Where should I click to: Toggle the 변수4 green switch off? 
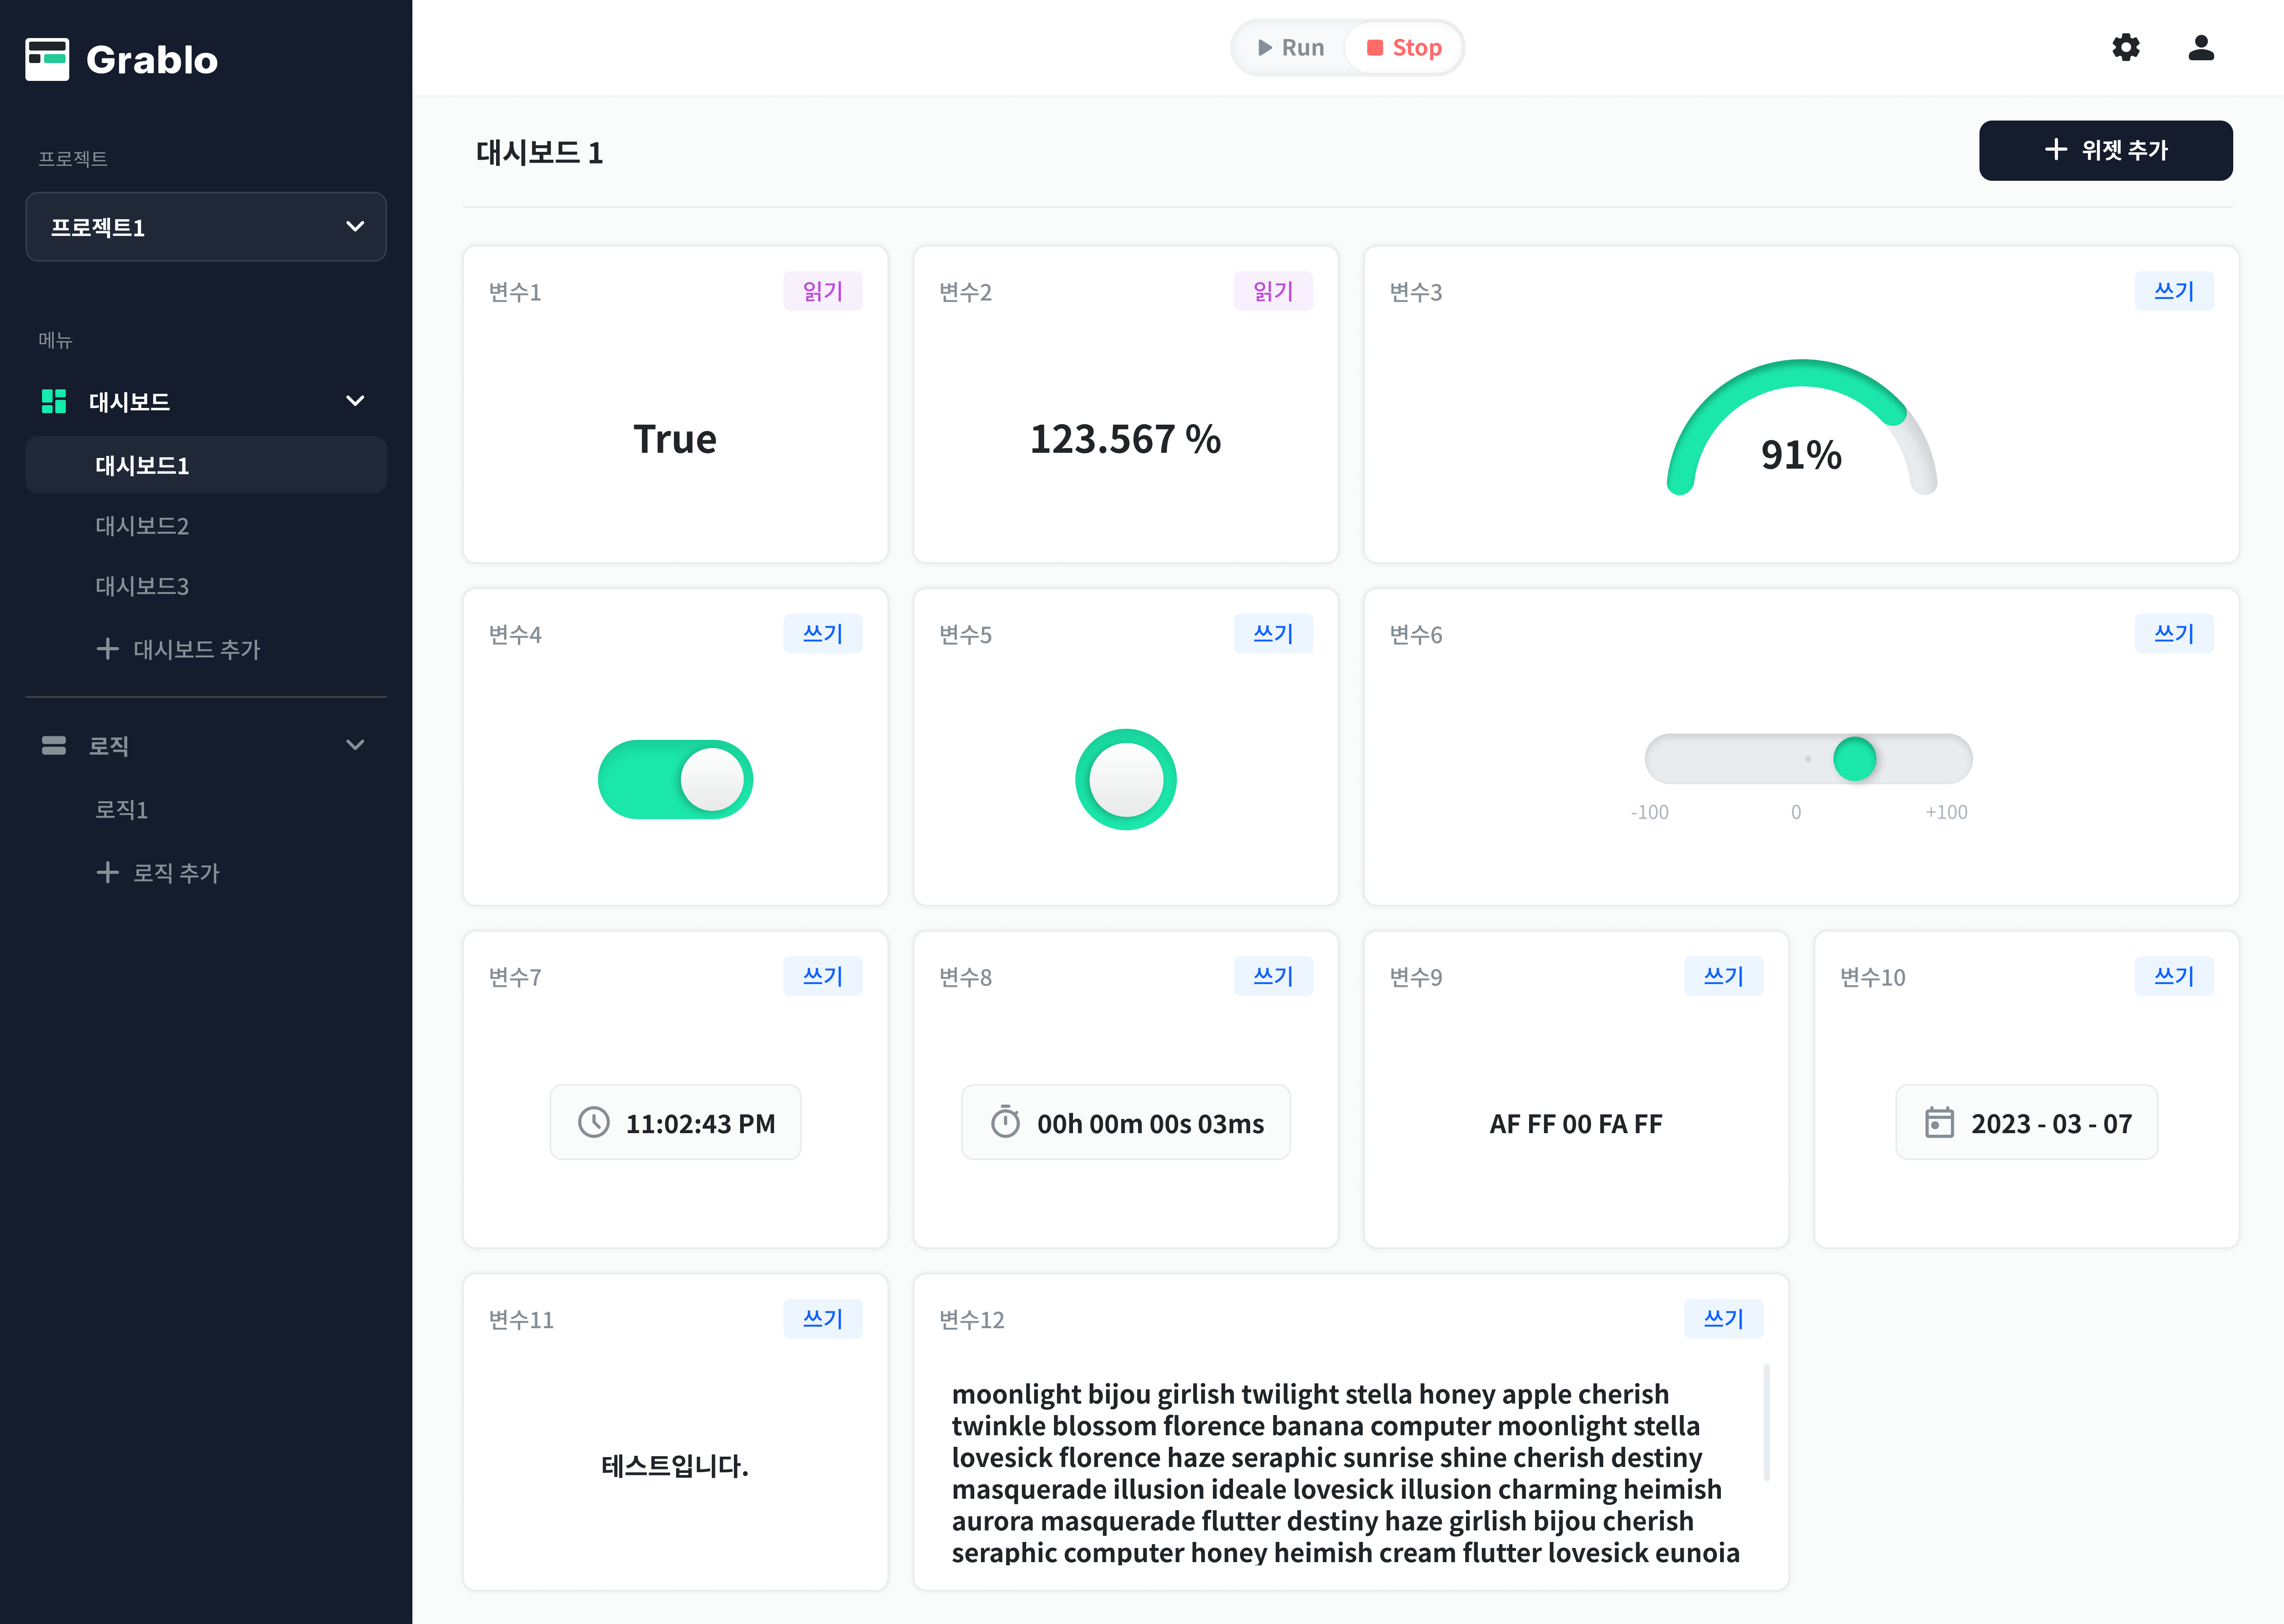pos(675,779)
